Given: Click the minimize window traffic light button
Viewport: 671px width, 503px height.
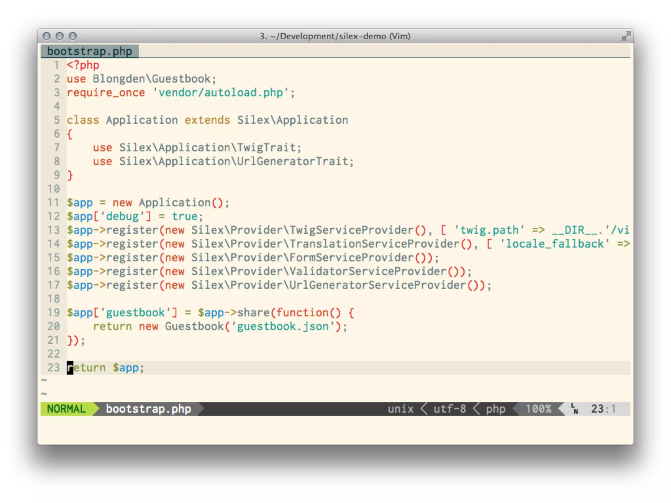Looking at the screenshot, I should point(60,36).
